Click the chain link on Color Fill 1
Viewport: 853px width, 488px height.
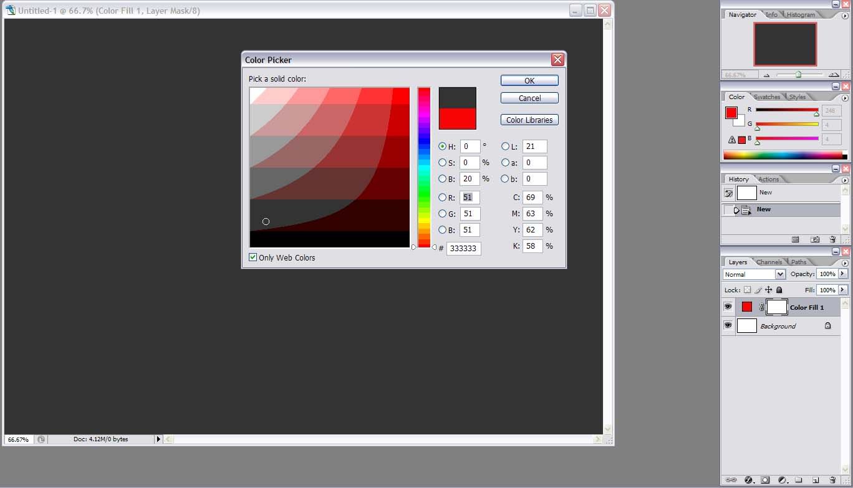761,307
